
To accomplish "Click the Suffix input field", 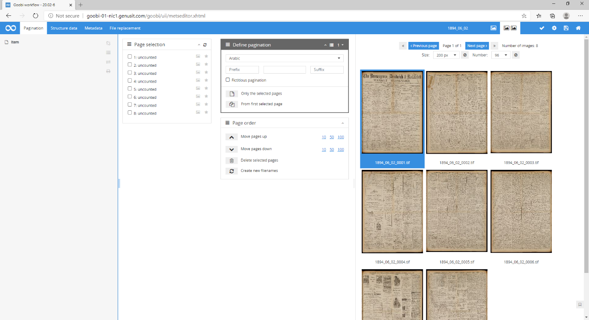I will click(327, 70).
